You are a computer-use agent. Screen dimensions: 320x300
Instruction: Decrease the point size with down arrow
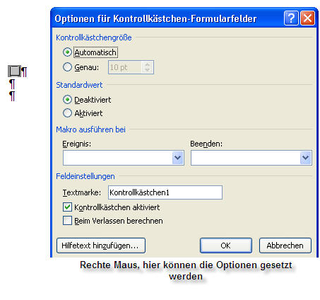148,70
